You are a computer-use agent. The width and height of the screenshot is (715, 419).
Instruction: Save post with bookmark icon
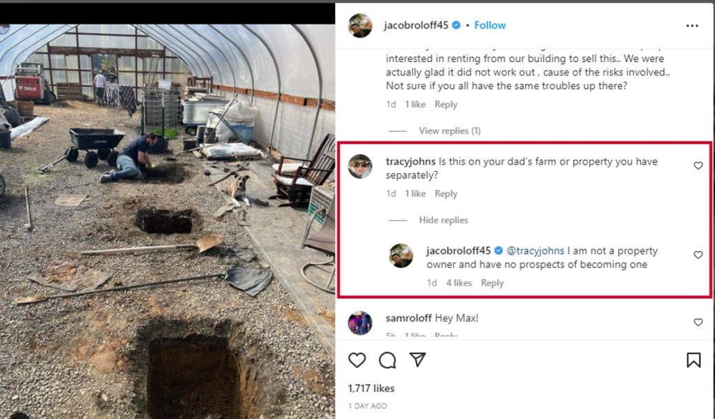pos(693,360)
